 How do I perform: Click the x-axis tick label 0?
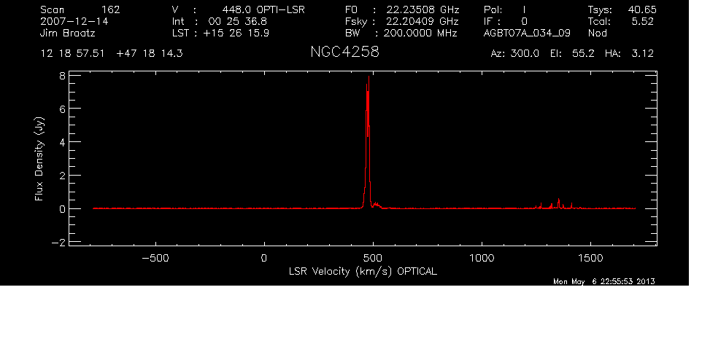click(263, 258)
